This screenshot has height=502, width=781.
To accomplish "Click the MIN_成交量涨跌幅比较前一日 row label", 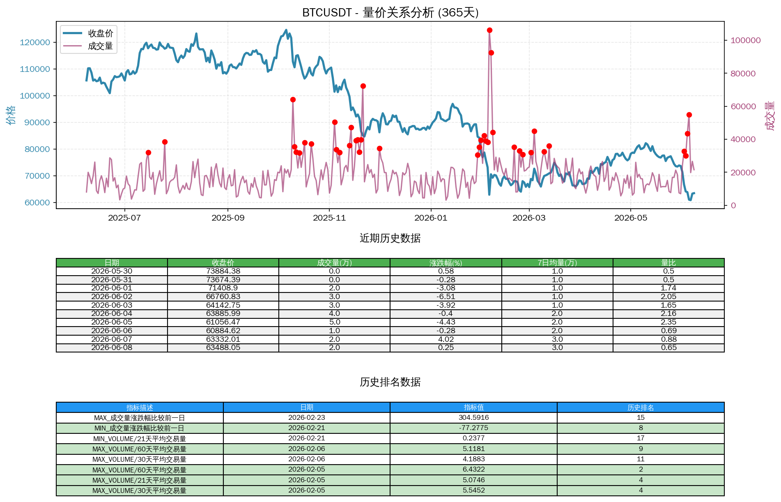I will 140,428.
